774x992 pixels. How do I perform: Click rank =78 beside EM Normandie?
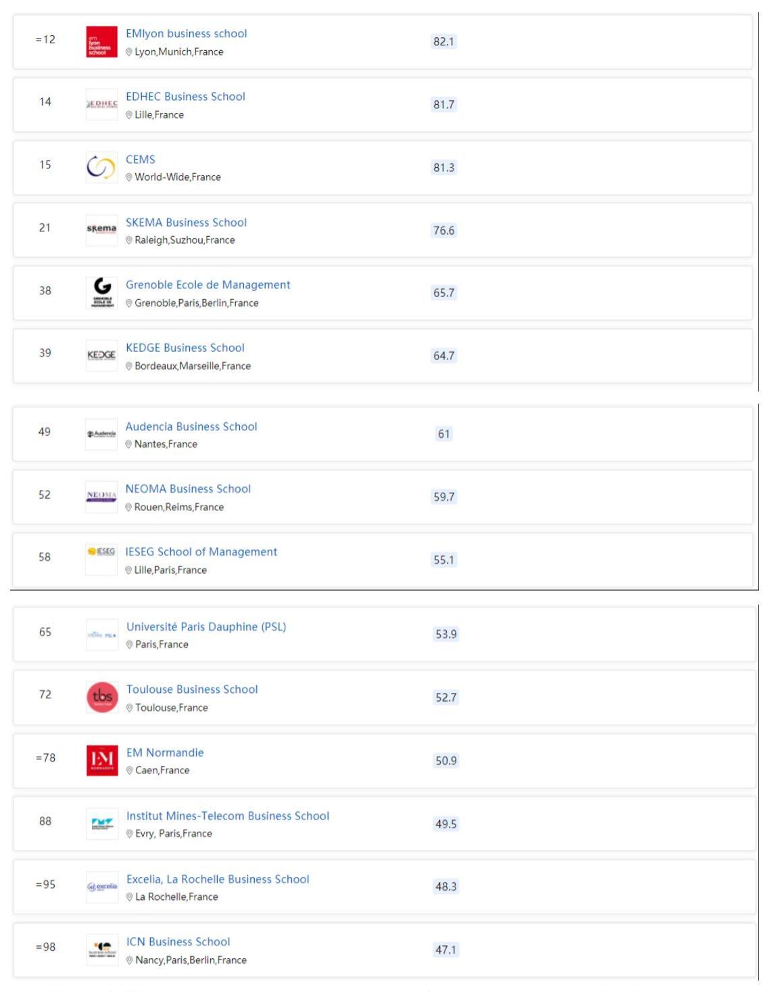(x=45, y=758)
